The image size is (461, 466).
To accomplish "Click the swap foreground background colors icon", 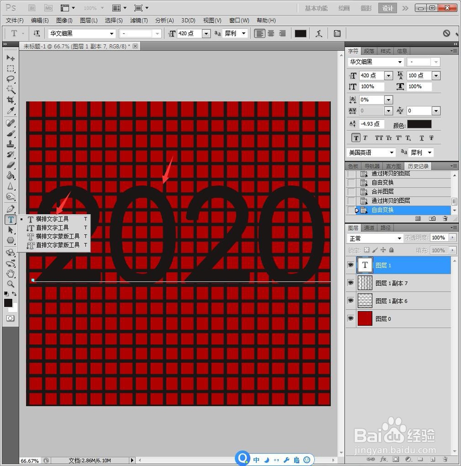I will [x=14, y=294].
